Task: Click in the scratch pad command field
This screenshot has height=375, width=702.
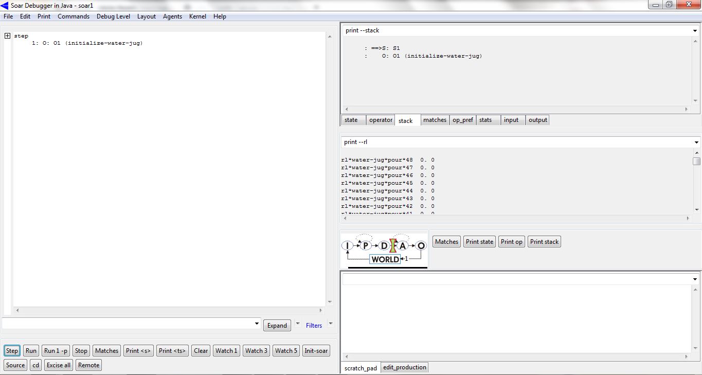Action: pos(514,279)
